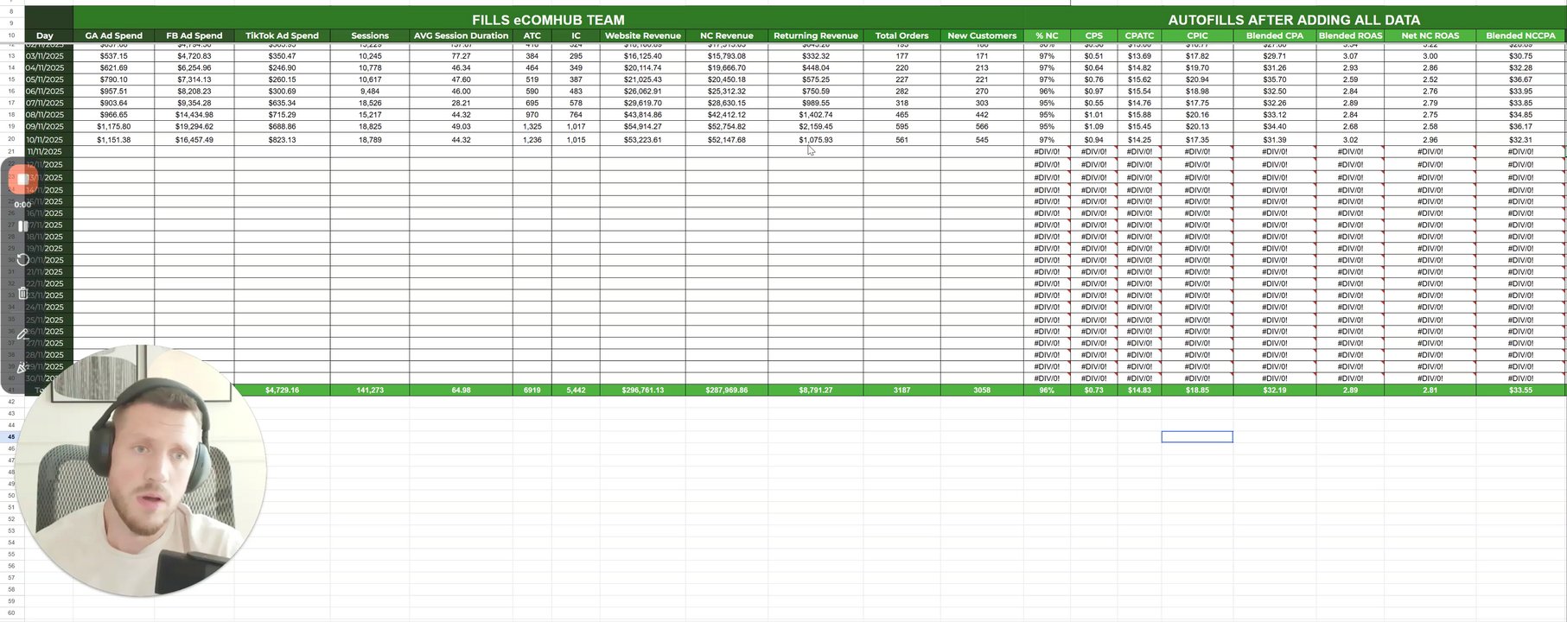This screenshot has height=622, width=1567.
Task: Click the circular webcam bubble of the presenter
Action: point(142,471)
